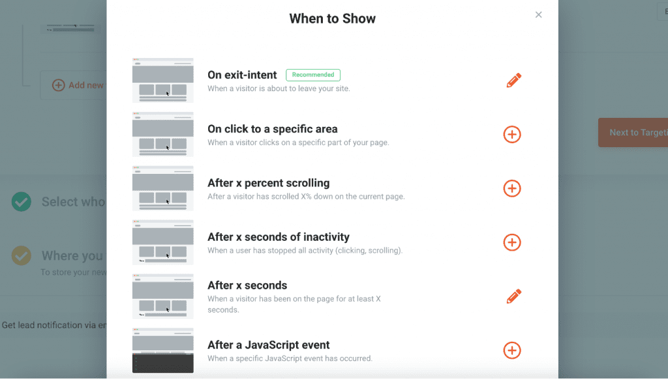
Task: Click the On click to specific area thumbnail
Action: click(162, 134)
